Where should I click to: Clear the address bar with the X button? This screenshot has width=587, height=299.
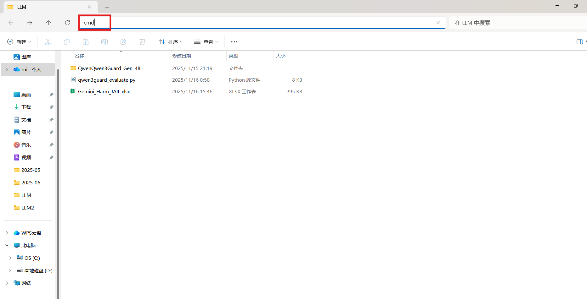click(438, 22)
